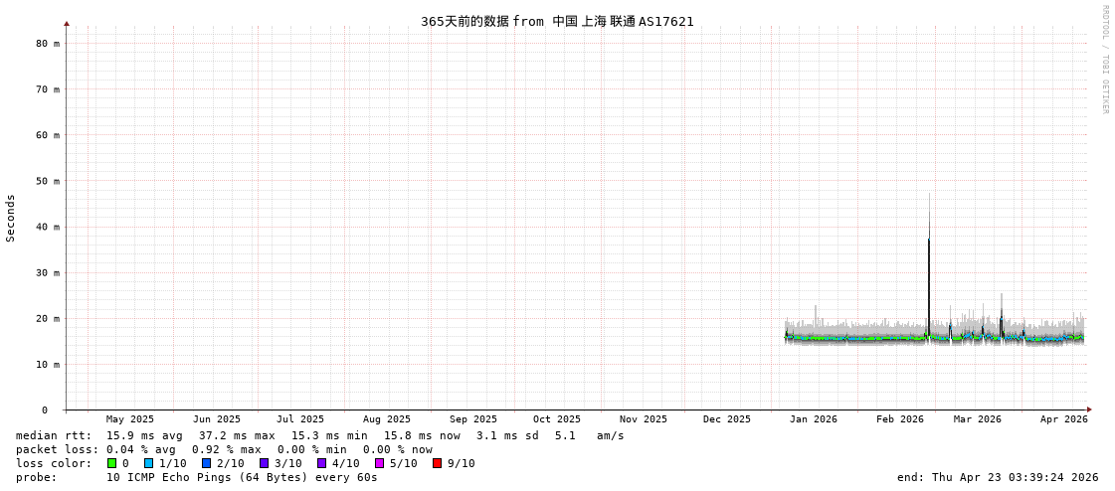Click the Seconds y-axis label
This screenshot has height=491, width=1115.
click(11, 219)
